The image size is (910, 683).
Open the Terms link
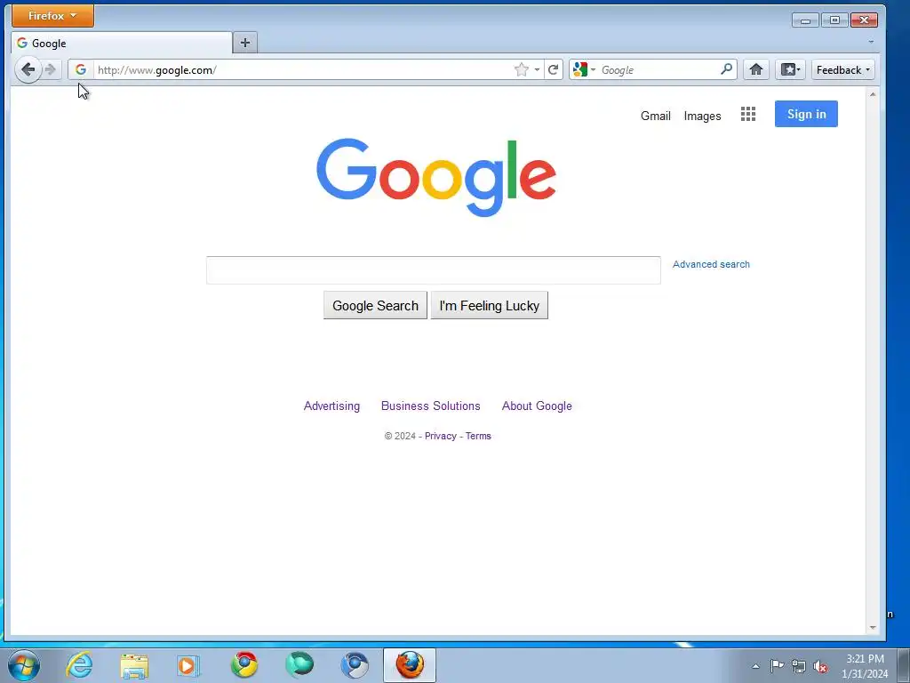[478, 436]
